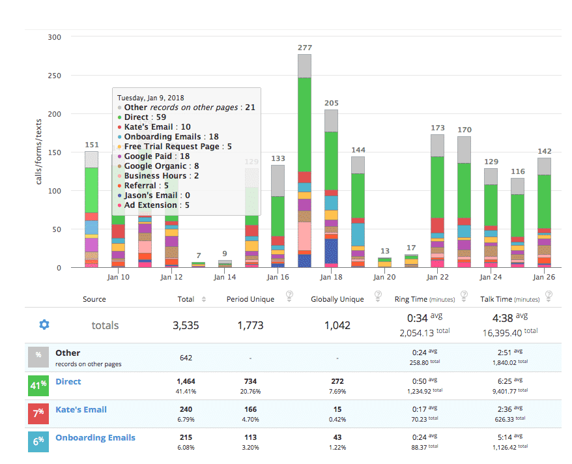Viewport: 572px width, 464px height.
Task: Click the help icon for Ring Time
Action: click(x=463, y=295)
